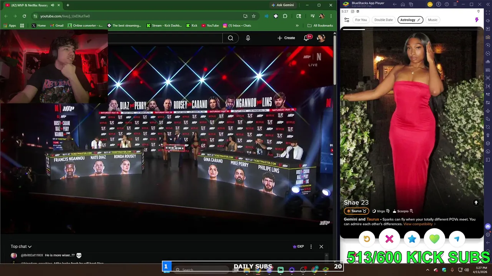Click Chrome profile avatar
Screen dimensions: 492x276
click(x=322, y=16)
